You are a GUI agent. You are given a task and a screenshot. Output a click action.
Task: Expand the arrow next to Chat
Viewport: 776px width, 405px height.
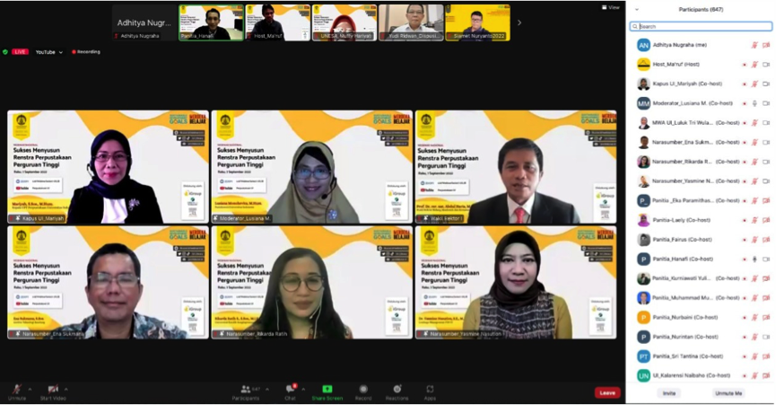point(303,389)
